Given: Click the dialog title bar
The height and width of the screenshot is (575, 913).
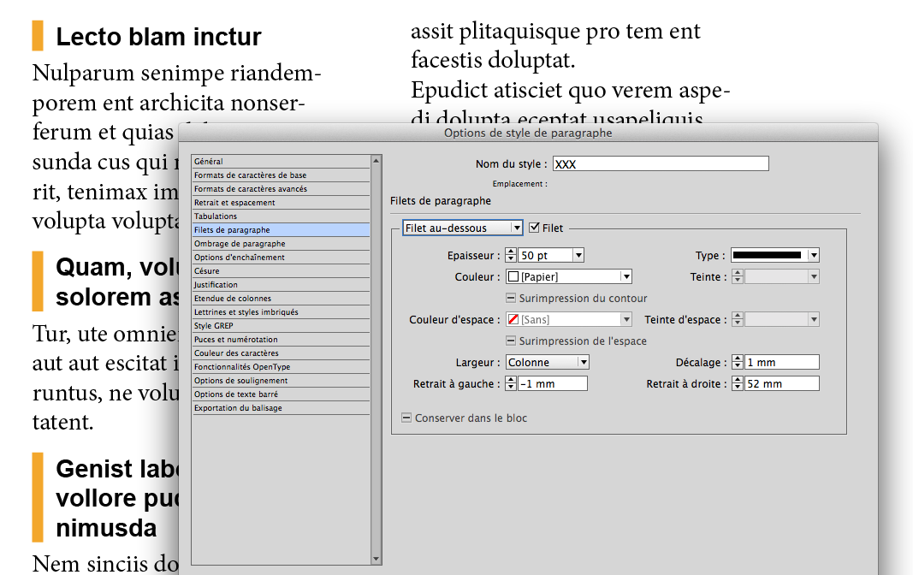Looking at the screenshot, I should click(x=528, y=133).
